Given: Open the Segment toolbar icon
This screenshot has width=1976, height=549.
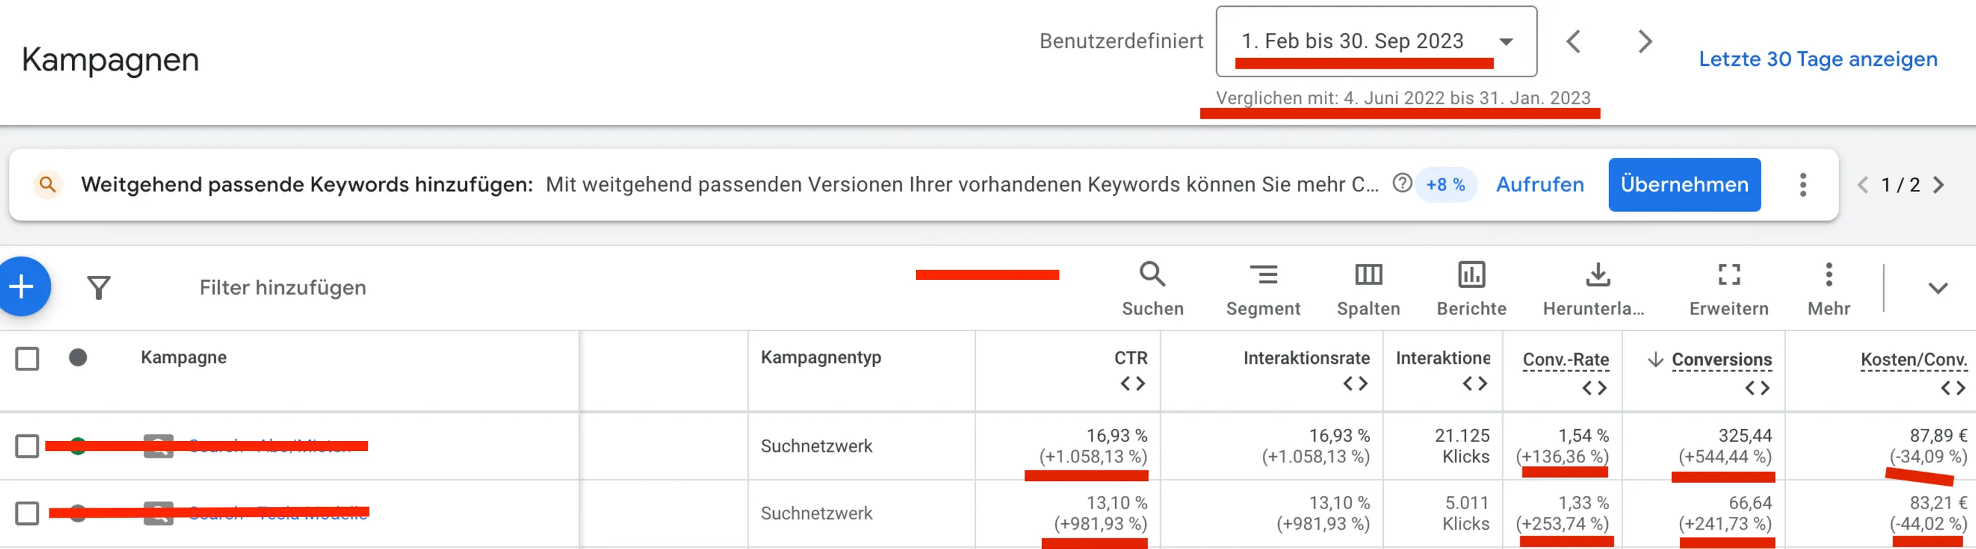Looking at the screenshot, I should 1263,274.
